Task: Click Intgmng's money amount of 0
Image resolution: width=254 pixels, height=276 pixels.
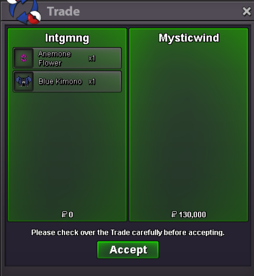Action: [71, 215]
